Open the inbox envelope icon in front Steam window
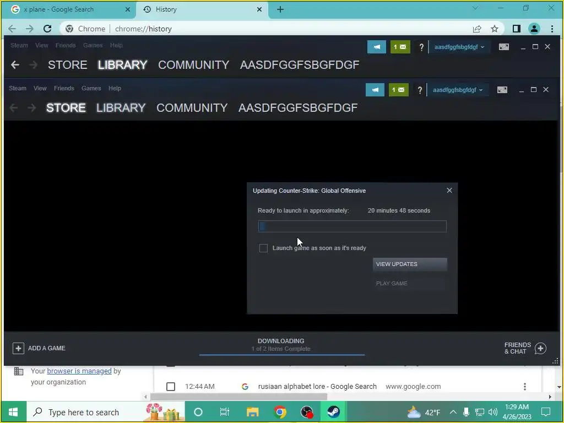Screen dimensions: 564x423 [399, 90]
